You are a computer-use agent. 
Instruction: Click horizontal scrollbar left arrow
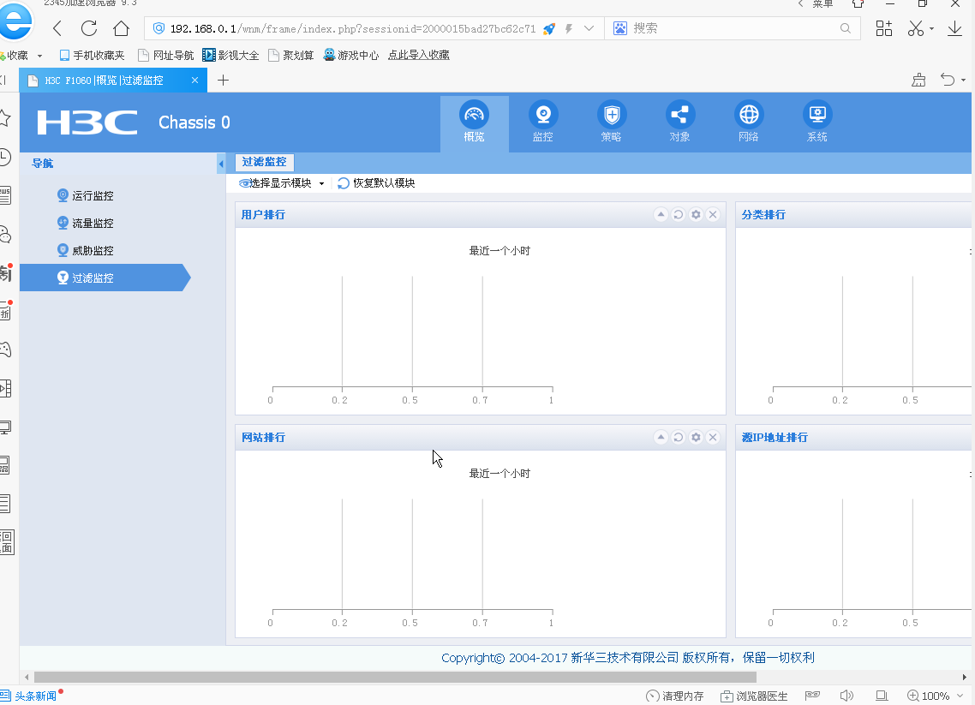[27, 677]
